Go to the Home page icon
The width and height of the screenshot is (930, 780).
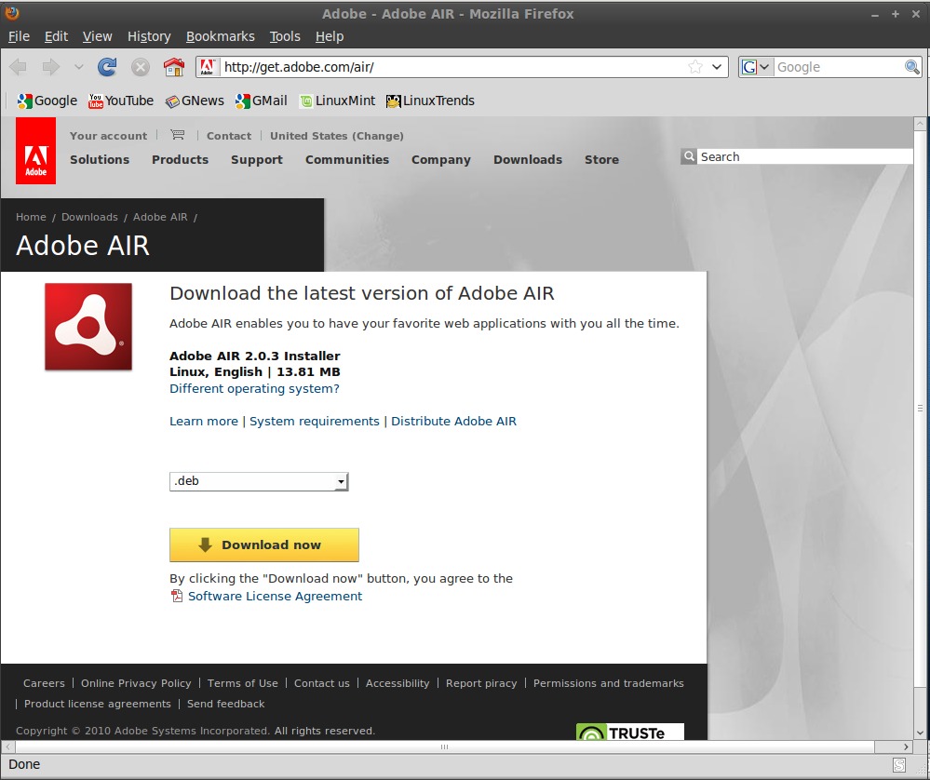click(174, 67)
